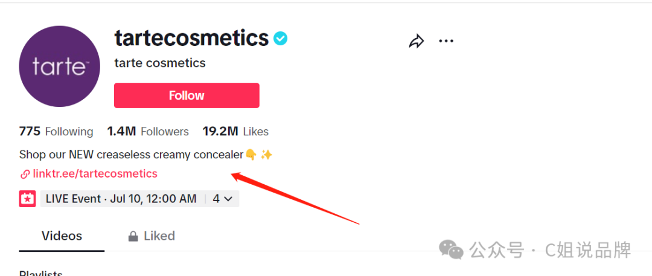Click the tarte profile avatar
Viewport: 652px width, 276px height.
click(x=59, y=66)
